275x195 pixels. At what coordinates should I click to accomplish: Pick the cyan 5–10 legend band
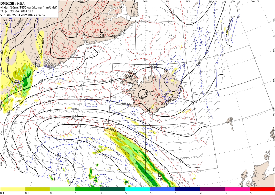coord(137,189)
